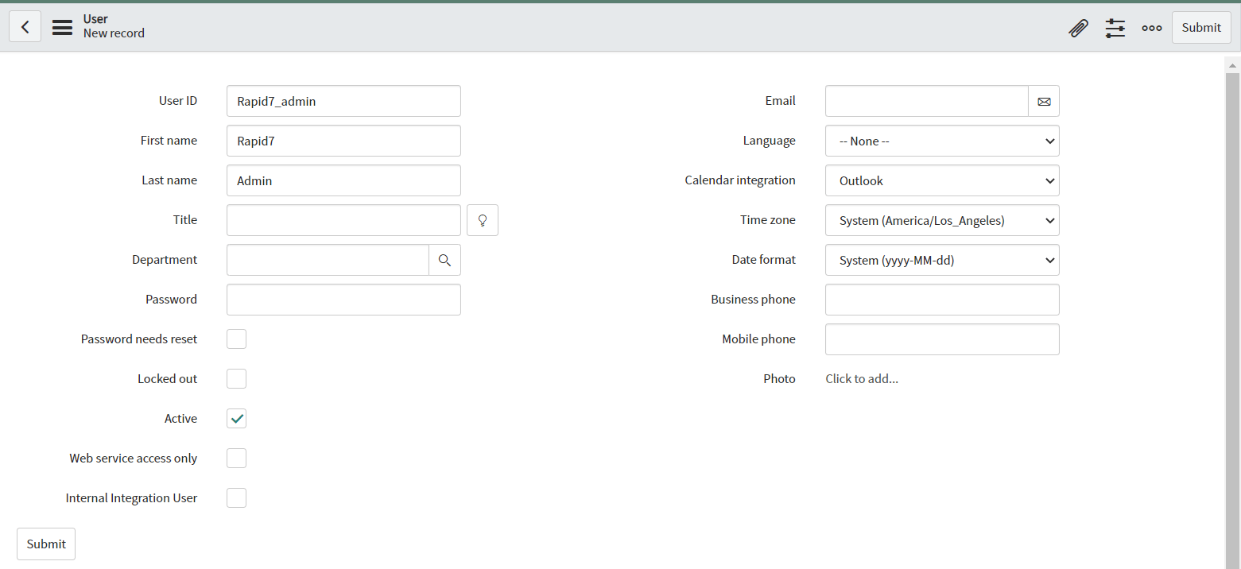Viewport: 1241px width, 569px height.
Task: Expand the Date format dropdown
Action: click(x=941, y=261)
